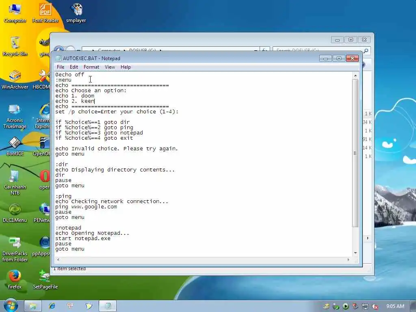Click the Explorer window search magnifier icon
This screenshot has width=416, height=312.
tap(366, 51)
